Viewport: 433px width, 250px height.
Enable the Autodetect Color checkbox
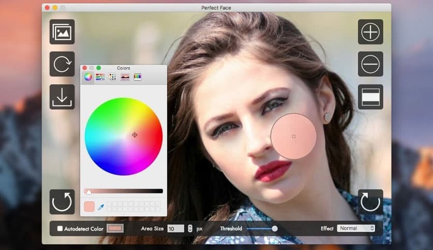[60, 228]
